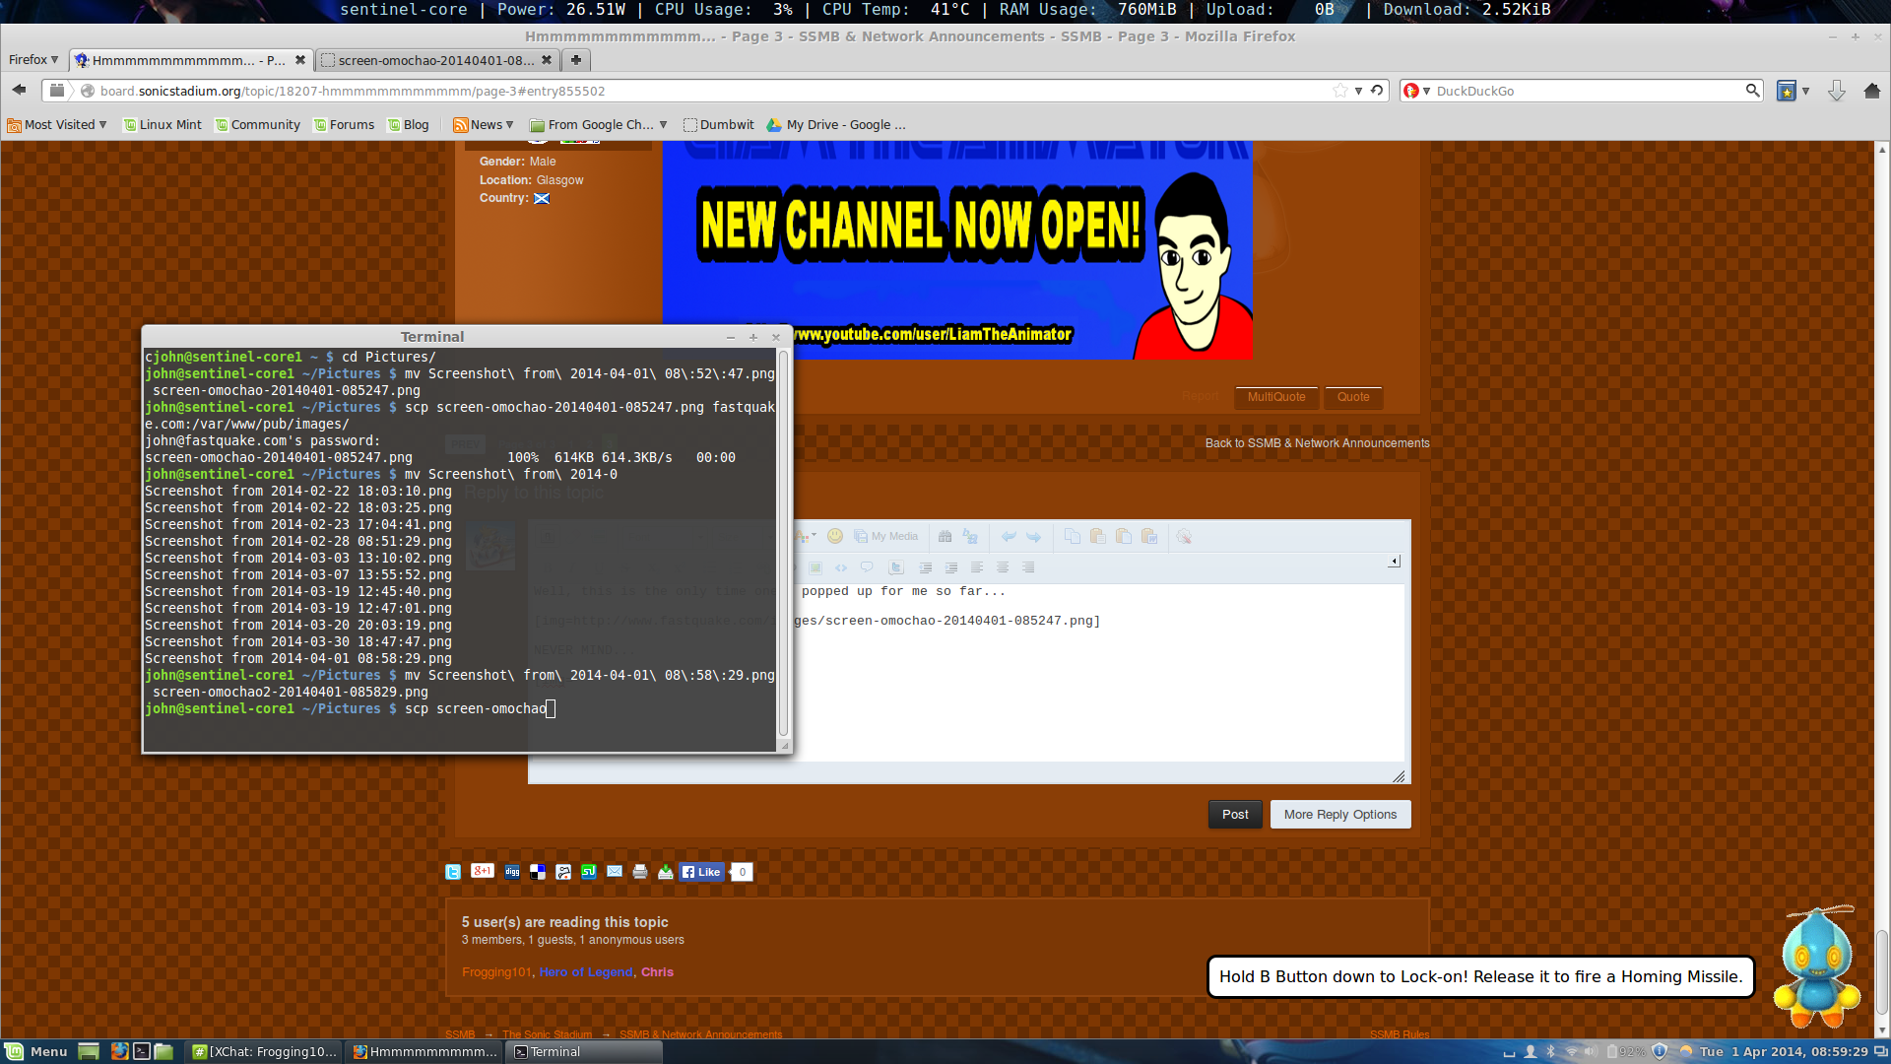1891x1064 pixels.
Task: Click the binoculars find icon in editor
Action: click(945, 537)
